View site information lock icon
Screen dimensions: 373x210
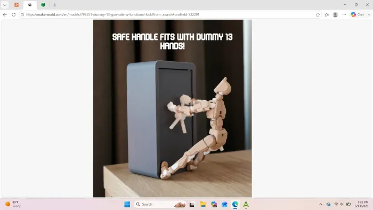coord(22,14)
